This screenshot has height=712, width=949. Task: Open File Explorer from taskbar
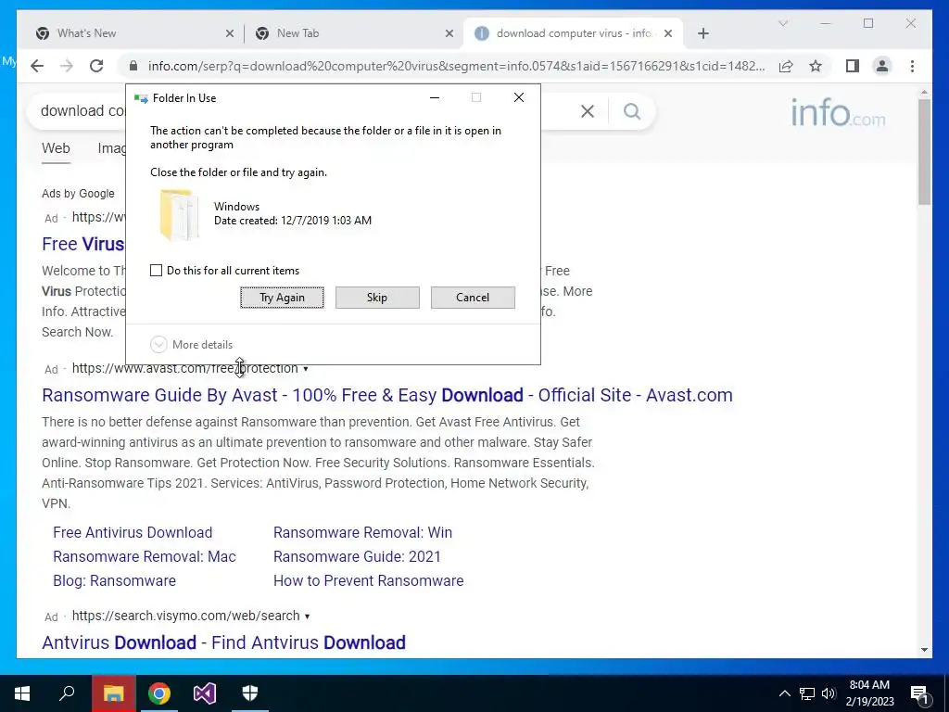(113, 693)
